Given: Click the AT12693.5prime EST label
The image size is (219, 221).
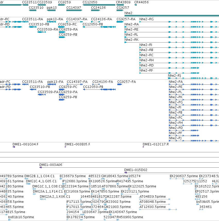Looking at the screenshot, I should click(153, 207).
